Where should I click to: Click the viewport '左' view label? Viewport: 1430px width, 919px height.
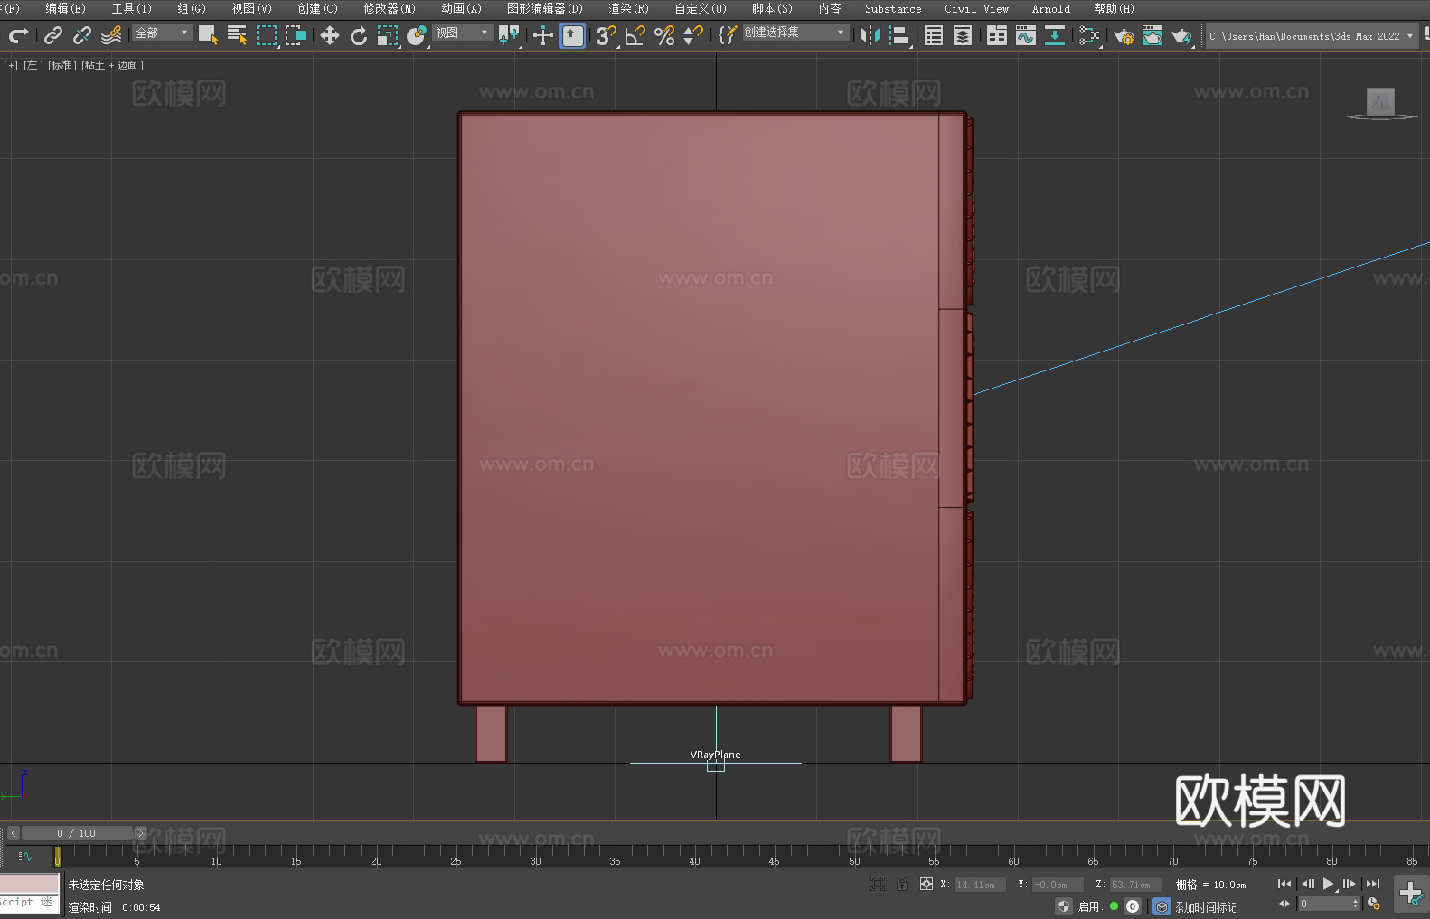click(x=33, y=65)
